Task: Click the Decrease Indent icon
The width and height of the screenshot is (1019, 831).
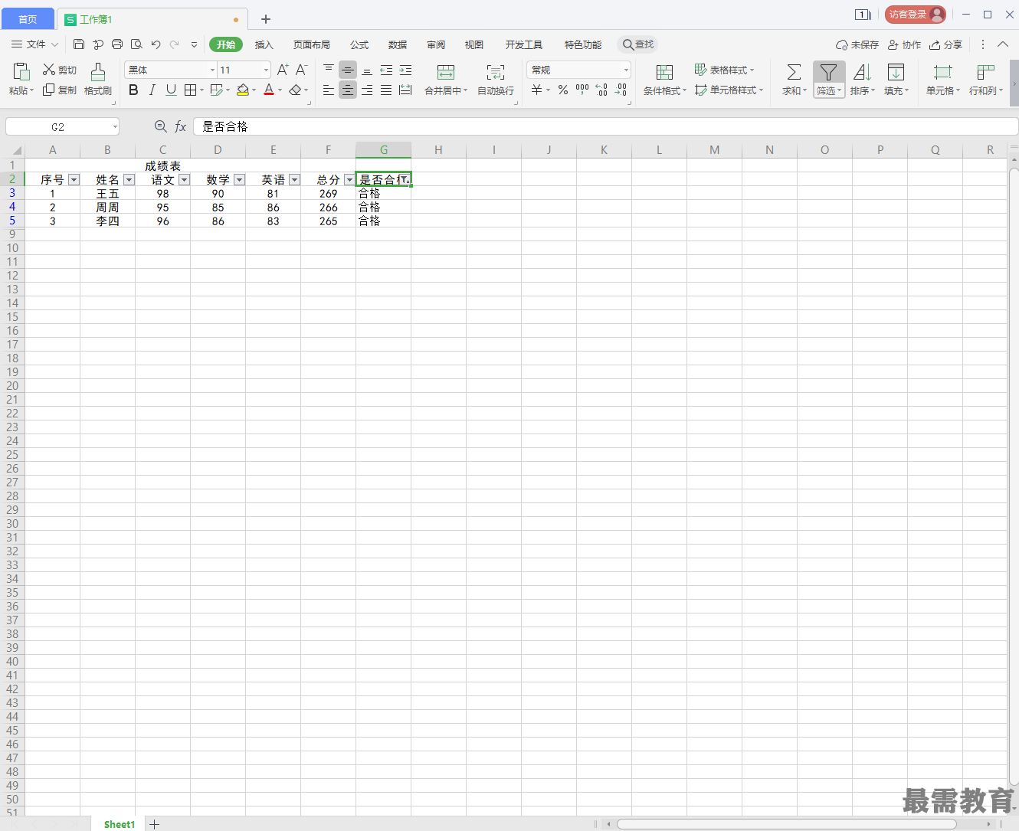Action: click(x=386, y=70)
